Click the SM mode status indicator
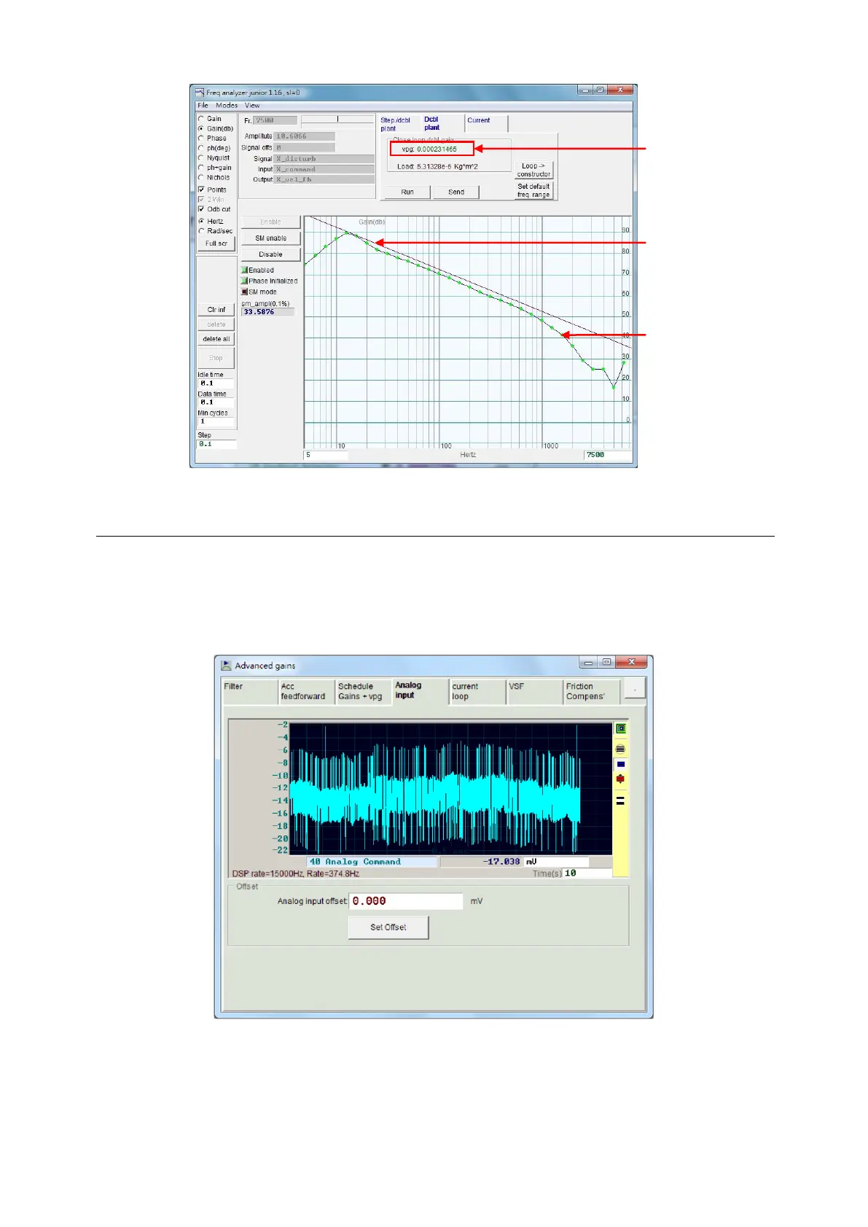The height and width of the screenshot is (1227, 868). pos(245,292)
